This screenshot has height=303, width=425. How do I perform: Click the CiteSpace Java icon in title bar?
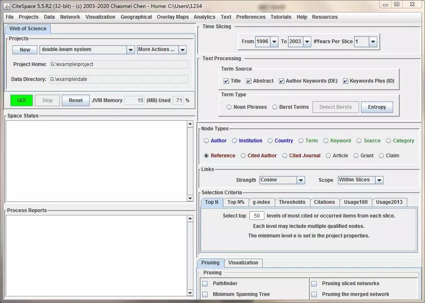[7, 6]
